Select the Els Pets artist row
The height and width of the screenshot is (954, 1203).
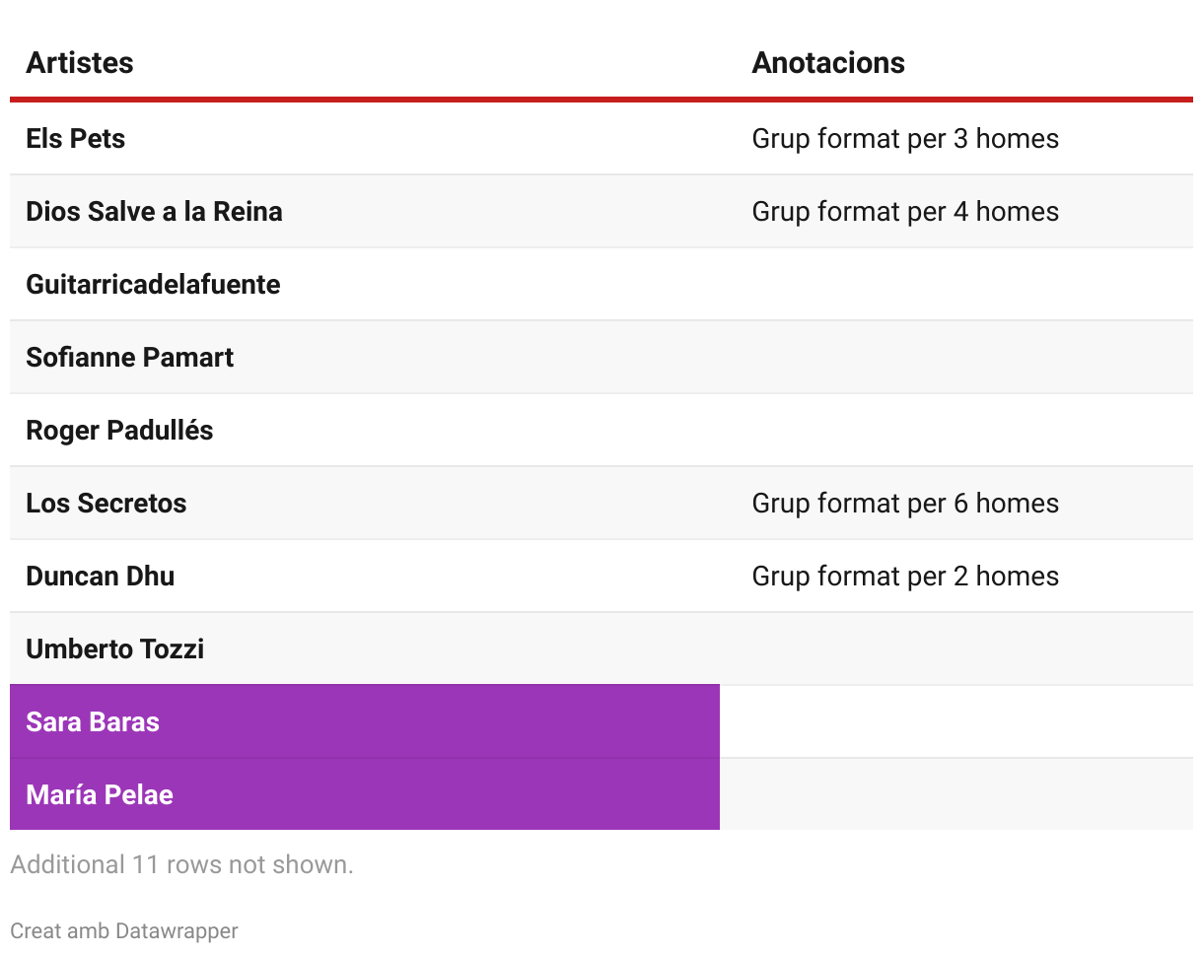click(x=76, y=139)
